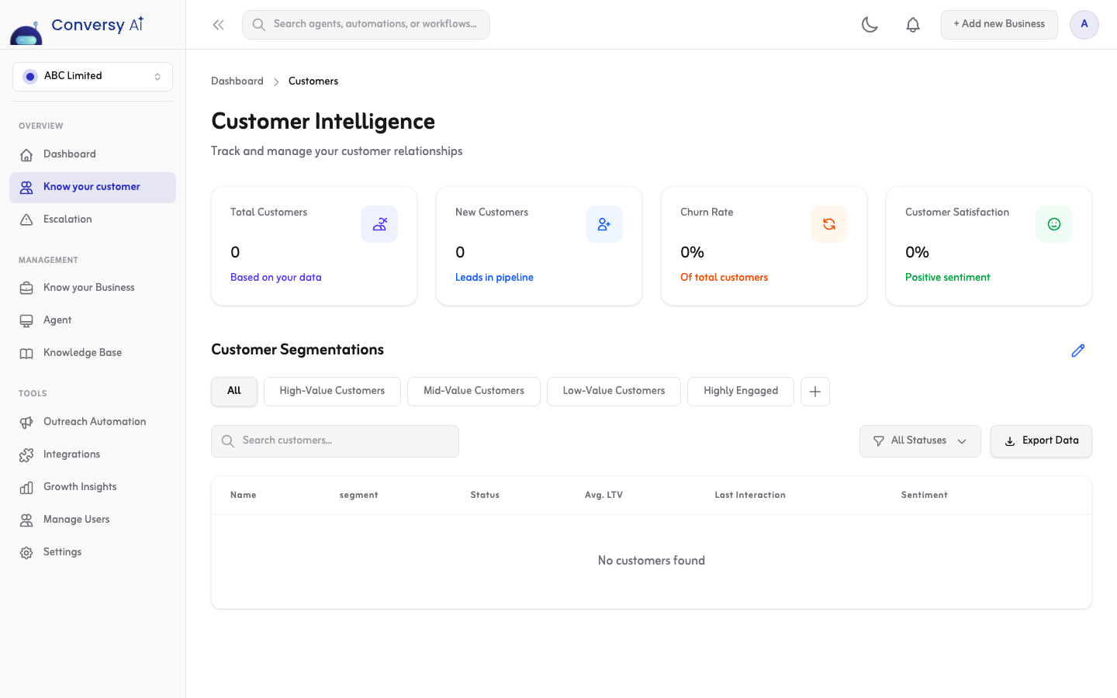The height and width of the screenshot is (698, 1117).
Task: Focus the Search customers input field
Action: [335, 441]
